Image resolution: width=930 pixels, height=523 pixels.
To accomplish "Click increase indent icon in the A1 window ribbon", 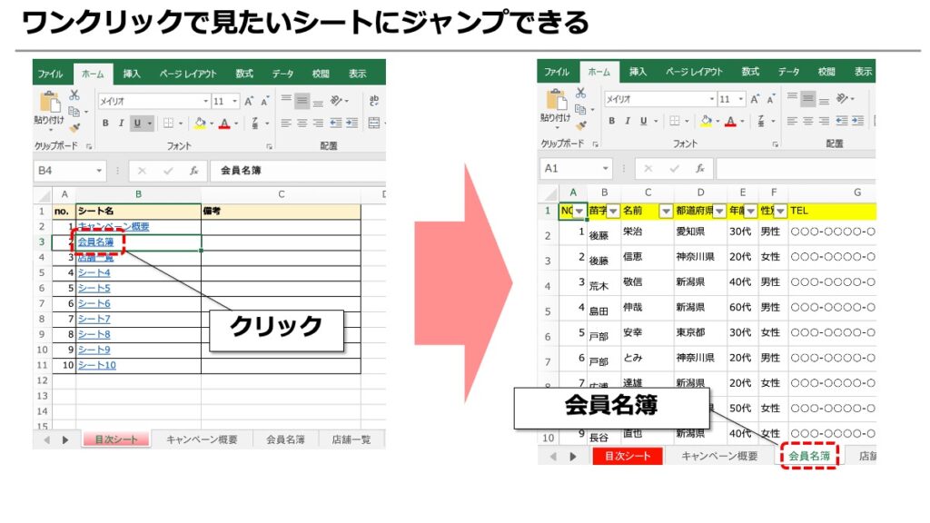I will (x=857, y=121).
